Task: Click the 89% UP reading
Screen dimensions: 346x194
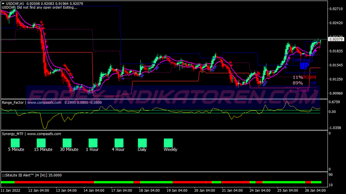Action: (304, 83)
